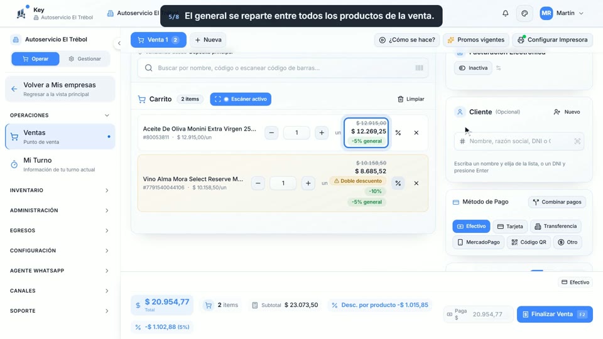Remove the Vino Alma Mora item
Image resolution: width=603 pixels, height=339 pixels.
[x=416, y=183]
